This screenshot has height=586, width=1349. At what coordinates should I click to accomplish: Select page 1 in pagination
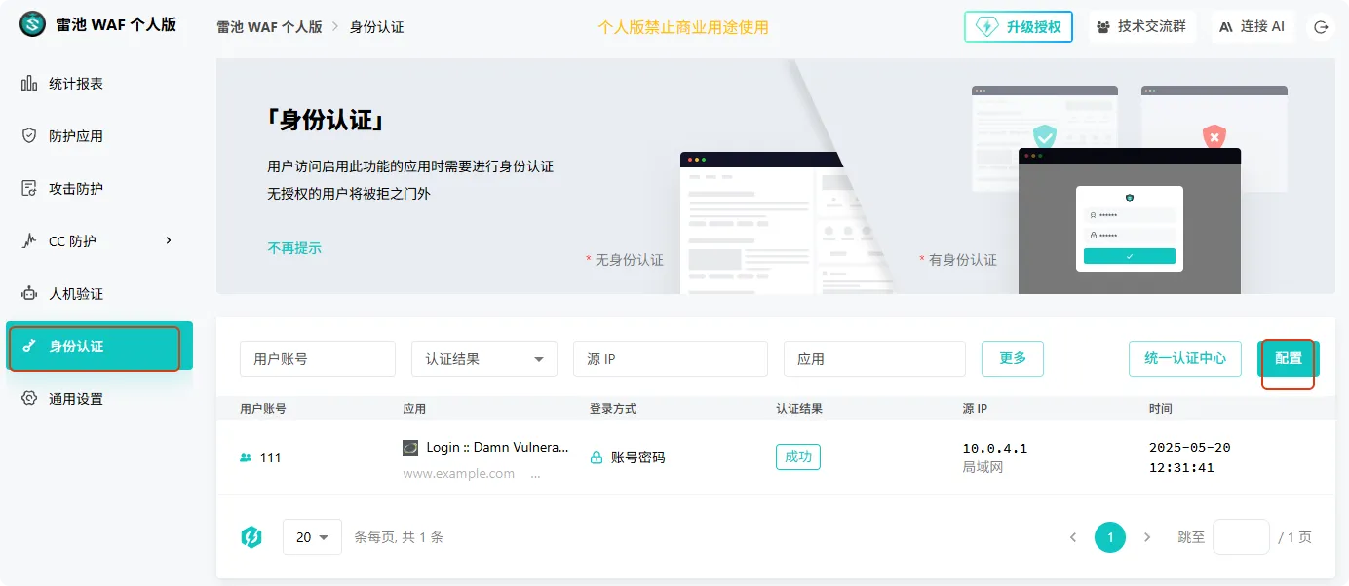click(x=1110, y=537)
